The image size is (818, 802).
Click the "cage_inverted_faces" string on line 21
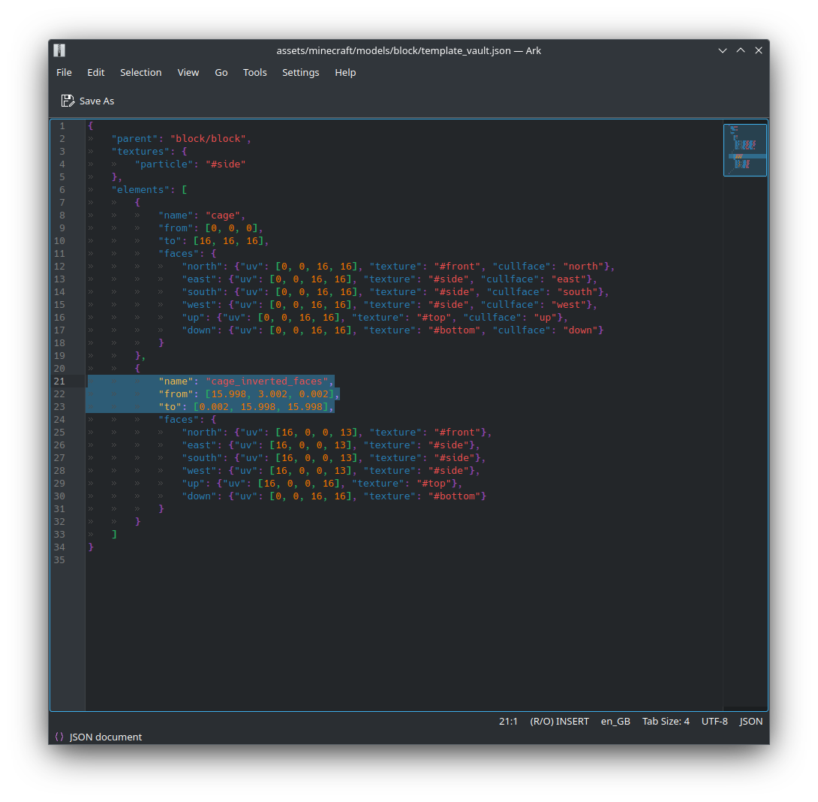click(x=266, y=381)
